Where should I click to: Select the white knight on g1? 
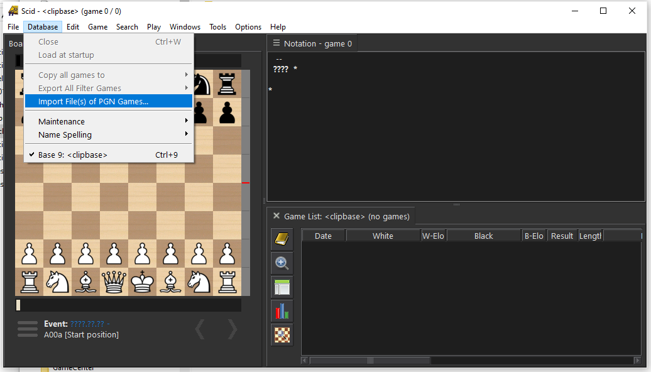pos(199,282)
